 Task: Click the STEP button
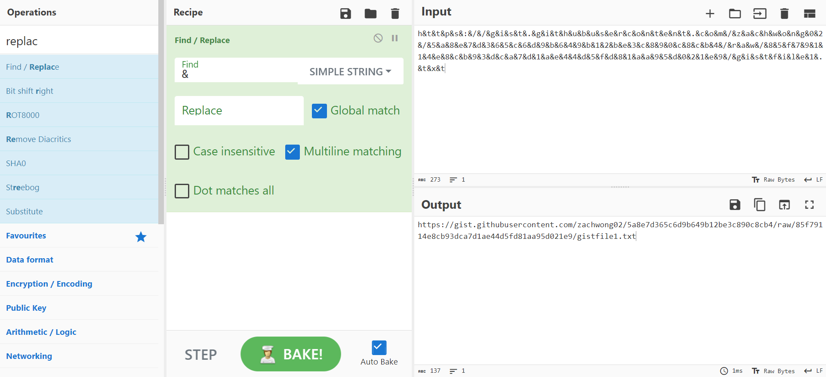(x=200, y=355)
